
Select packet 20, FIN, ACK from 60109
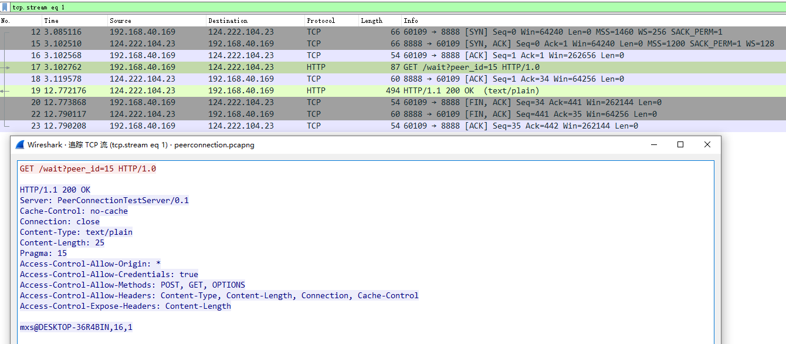coord(393,102)
